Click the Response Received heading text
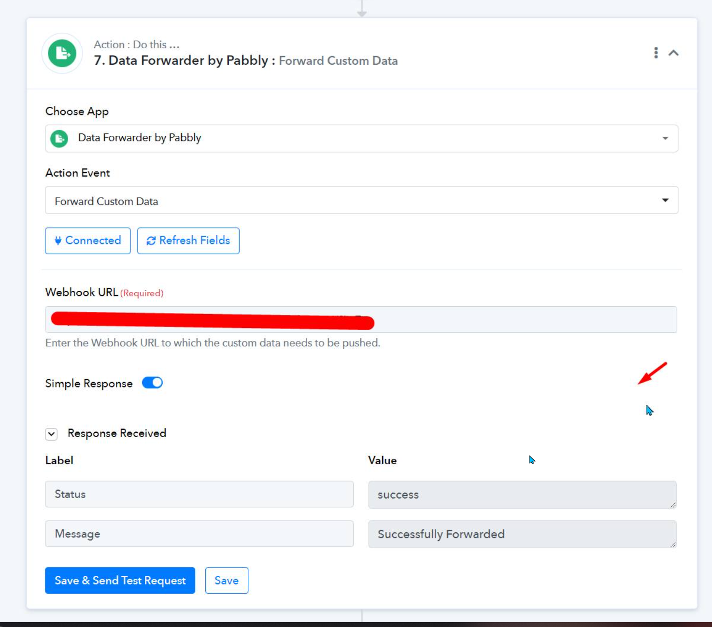The height and width of the screenshot is (627, 712). pos(117,433)
